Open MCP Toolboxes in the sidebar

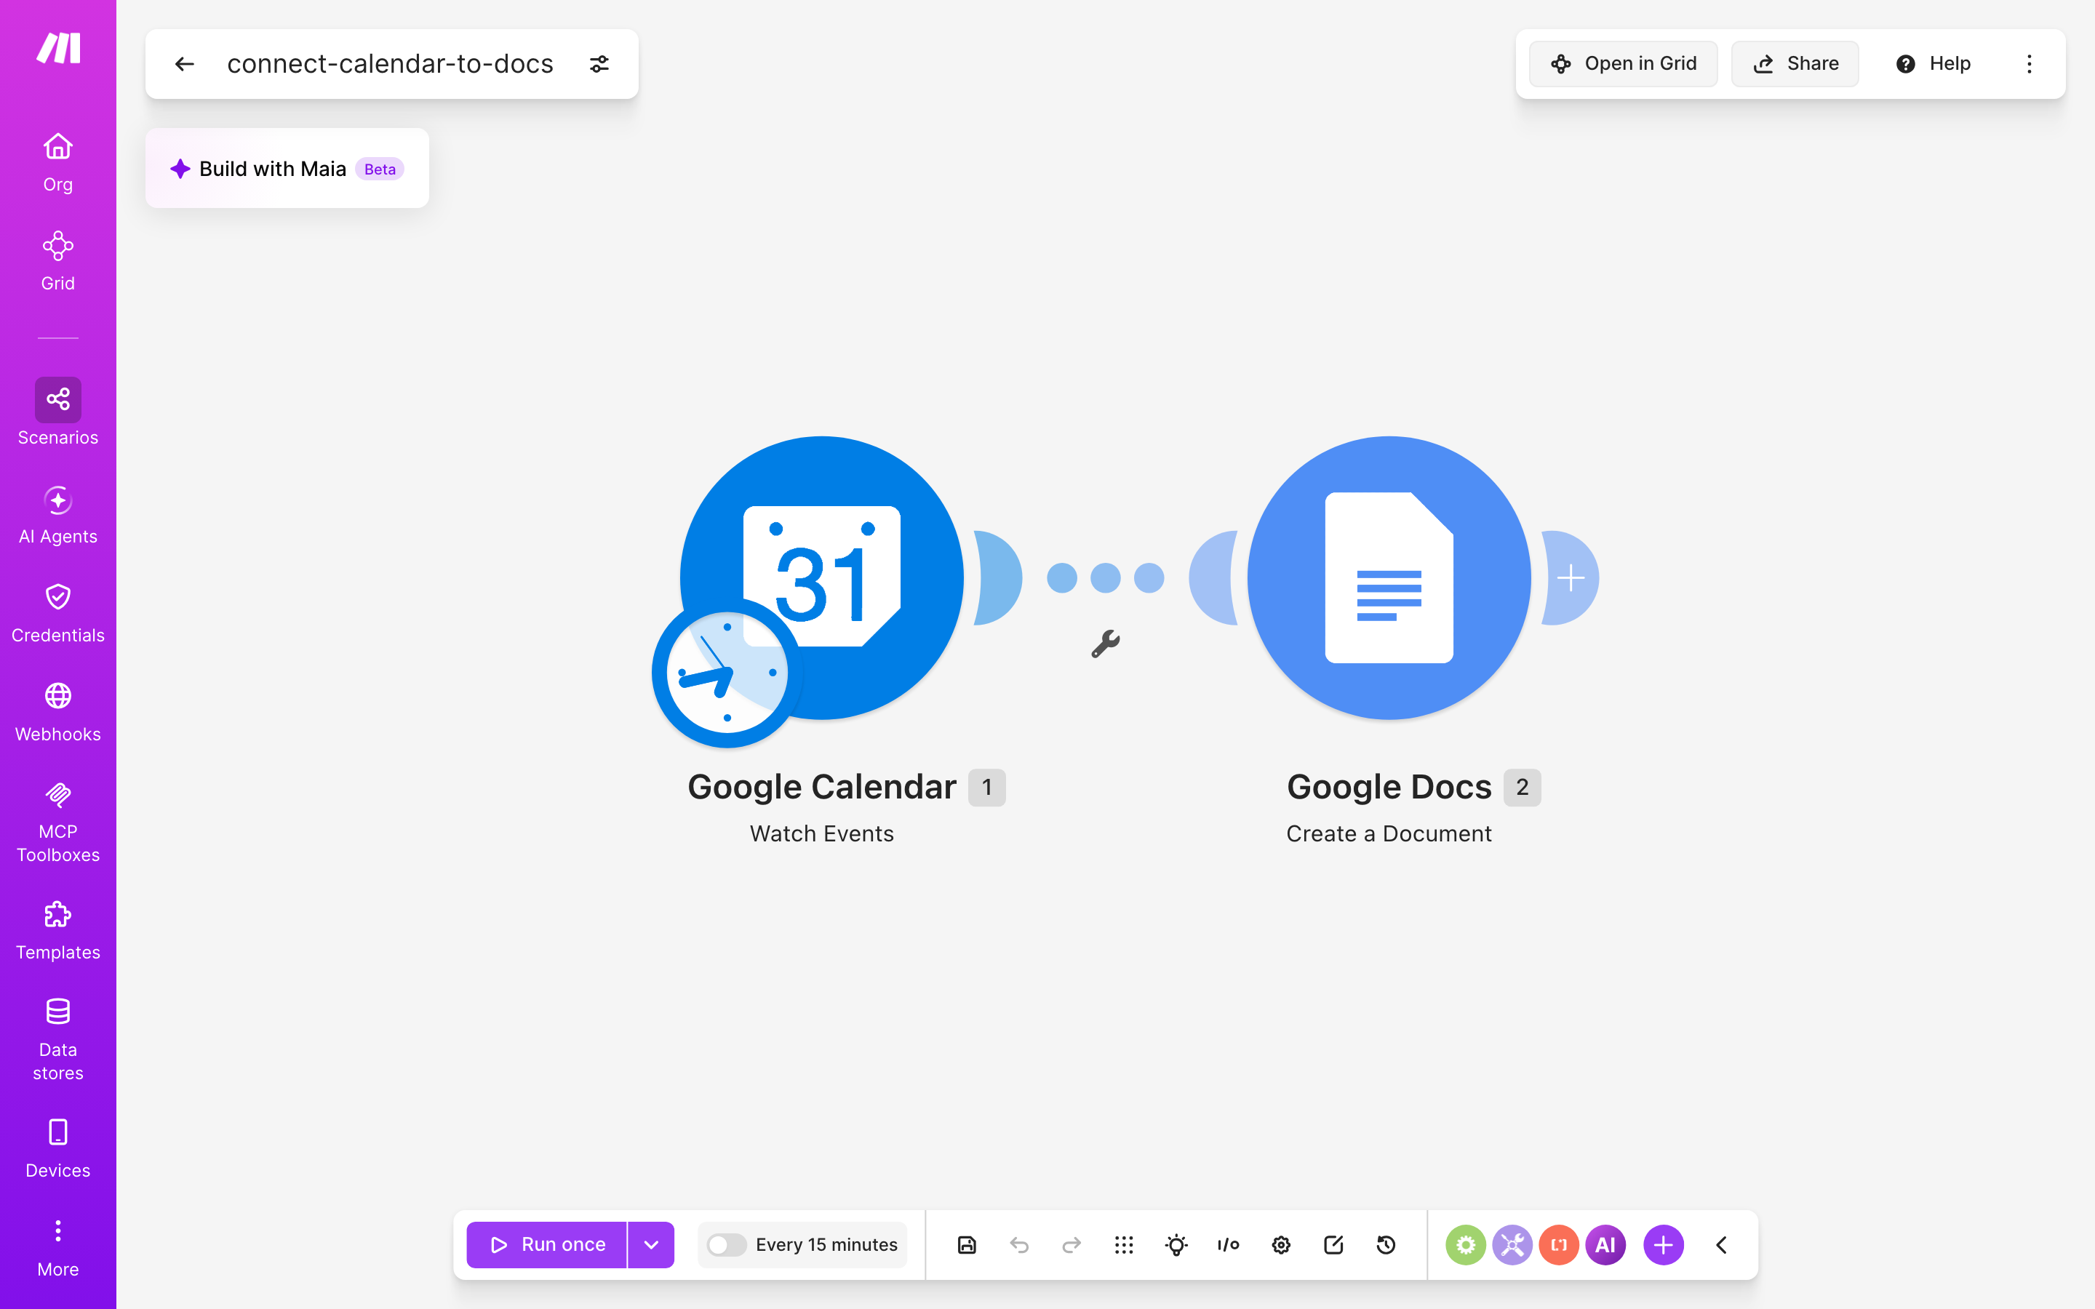point(58,822)
